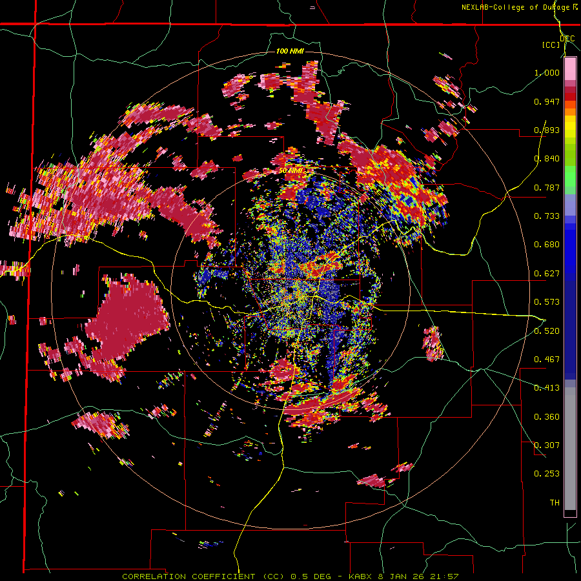Click the yellow segment of the color bar
The width and height of the screenshot is (581, 581).
click(570, 127)
